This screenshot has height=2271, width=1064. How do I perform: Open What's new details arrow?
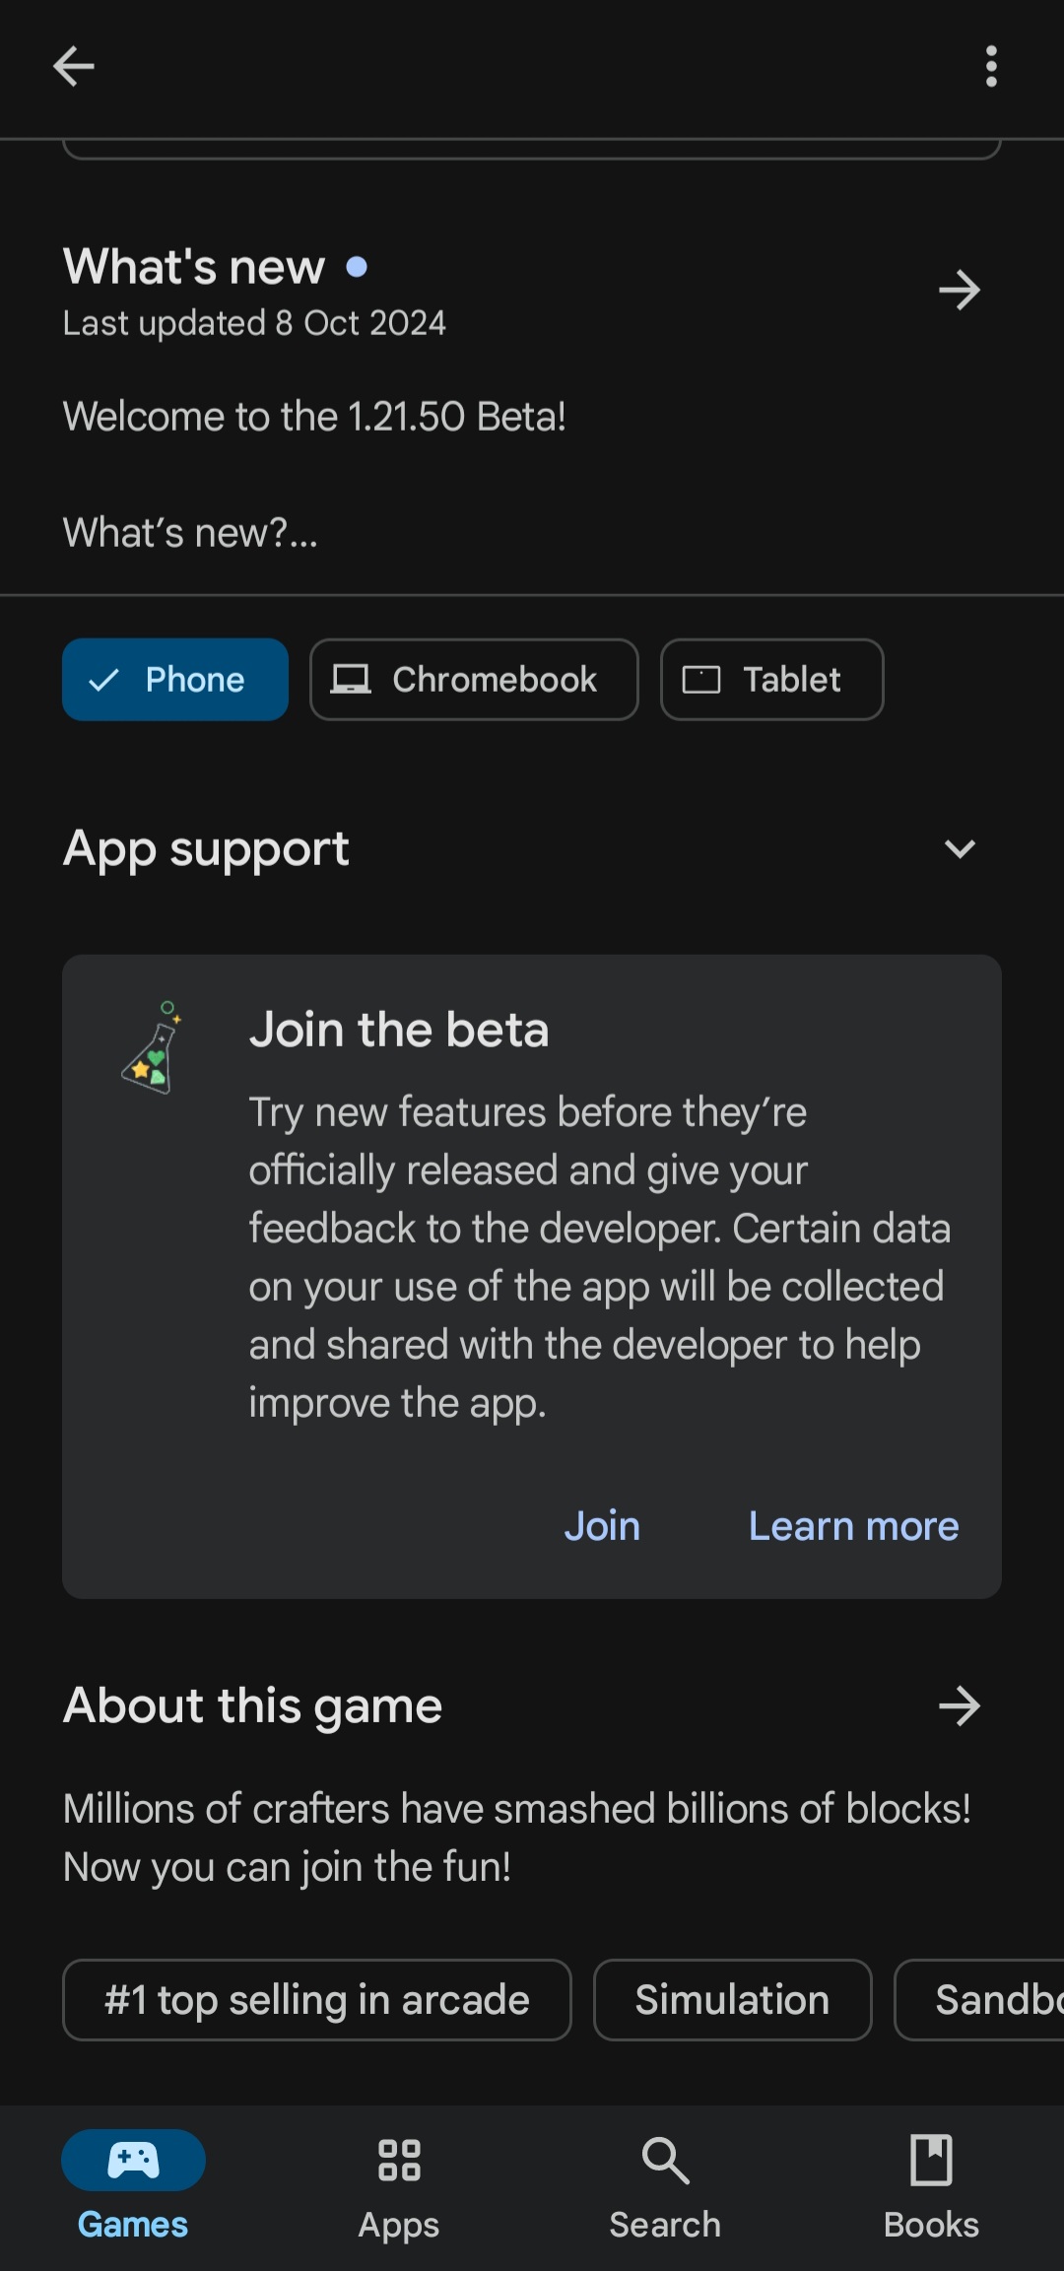click(959, 291)
